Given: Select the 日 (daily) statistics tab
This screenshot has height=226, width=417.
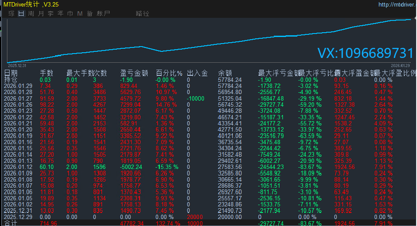Looking at the screenshot, I should click(21, 13).
